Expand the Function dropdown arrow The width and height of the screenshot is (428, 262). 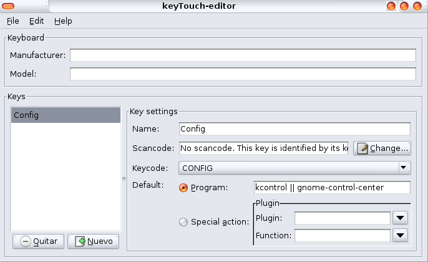click(x=400, y=235)
